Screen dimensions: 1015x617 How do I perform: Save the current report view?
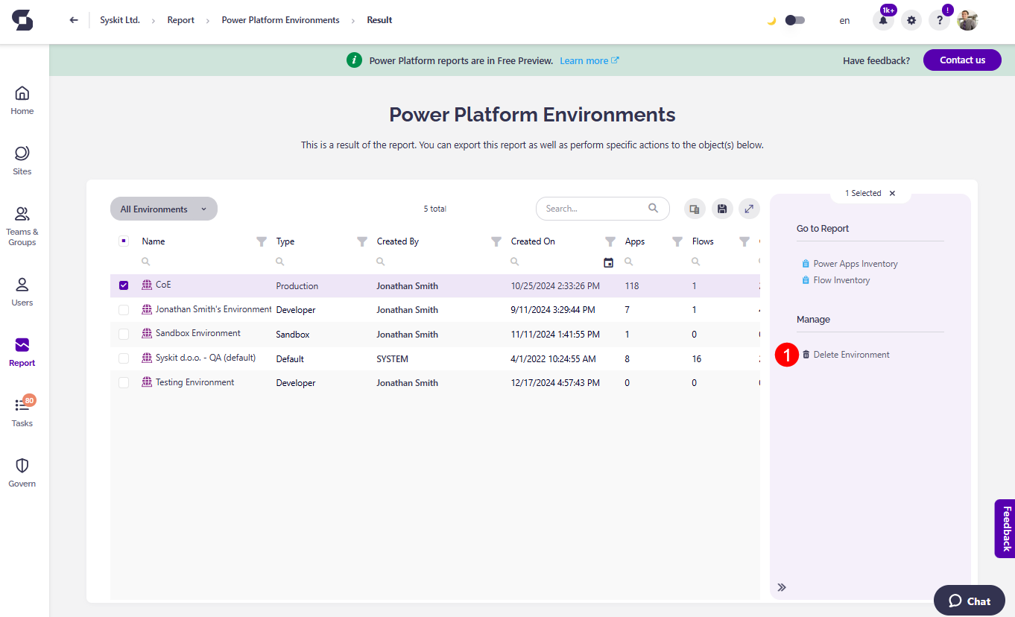pyautogui.click(x=721, y=209)
